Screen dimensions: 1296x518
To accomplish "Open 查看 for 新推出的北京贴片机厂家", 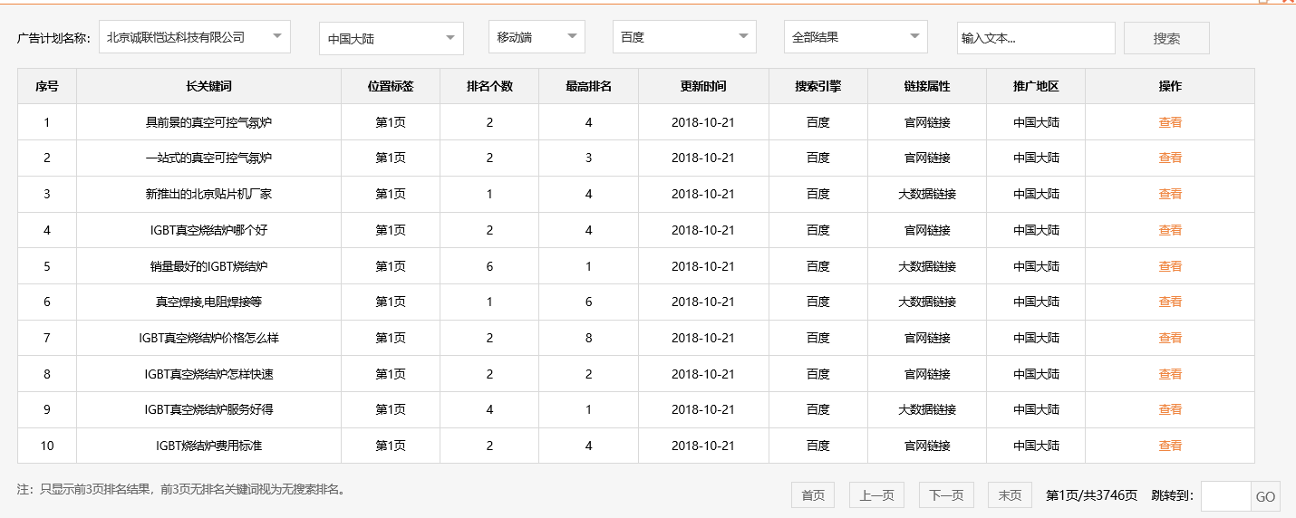I will pos(1170,194).
